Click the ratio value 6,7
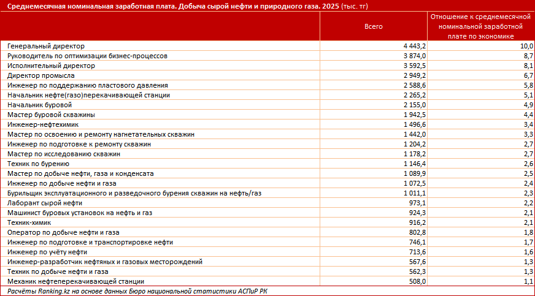 point(528,75)
